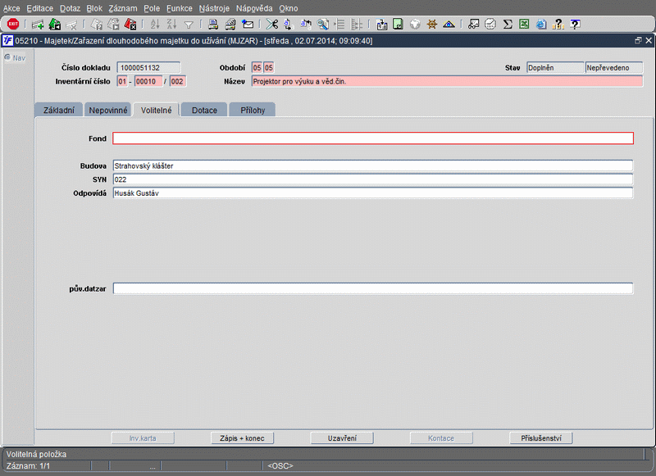Click the greyed execute query icon

(x=113, y=25)
